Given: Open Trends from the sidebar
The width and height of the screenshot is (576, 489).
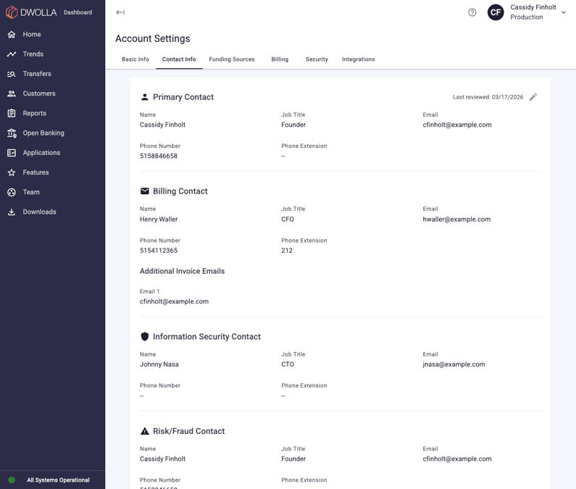Looking at the screenshot, I should pos(33,54).
